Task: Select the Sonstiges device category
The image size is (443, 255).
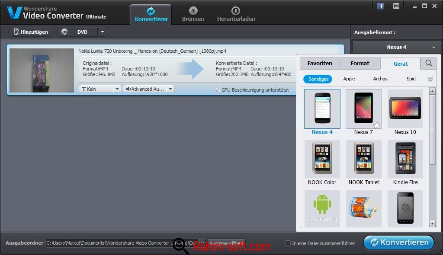Action: click(x=318, y=79)
